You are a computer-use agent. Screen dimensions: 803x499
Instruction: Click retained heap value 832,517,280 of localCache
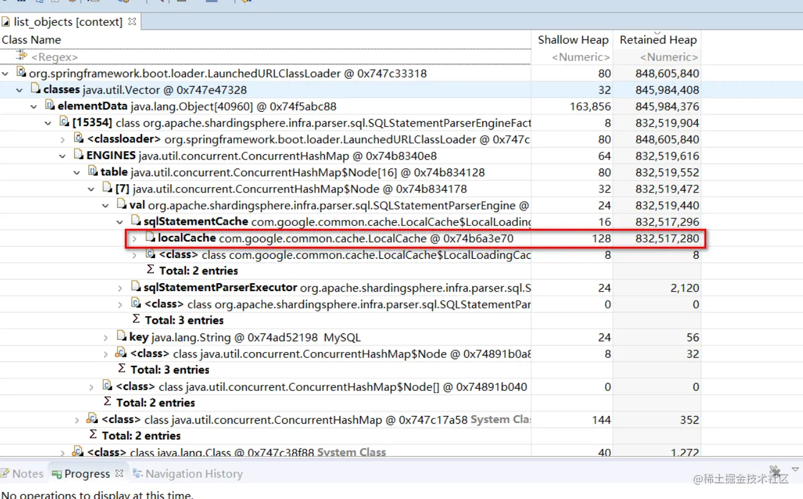(x=667, y=238)
